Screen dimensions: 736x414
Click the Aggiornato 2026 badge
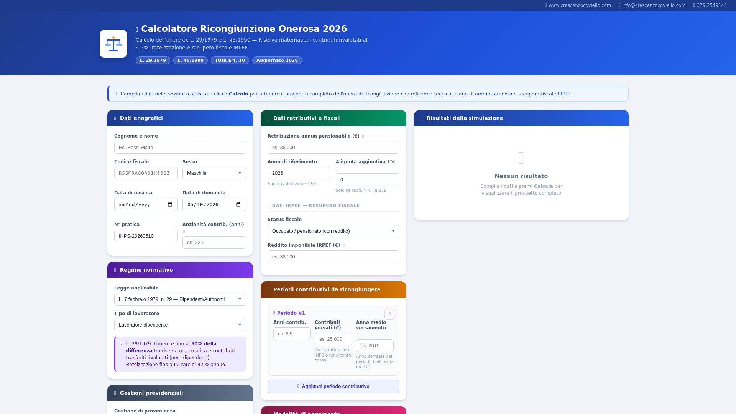(x=277, y=61)
